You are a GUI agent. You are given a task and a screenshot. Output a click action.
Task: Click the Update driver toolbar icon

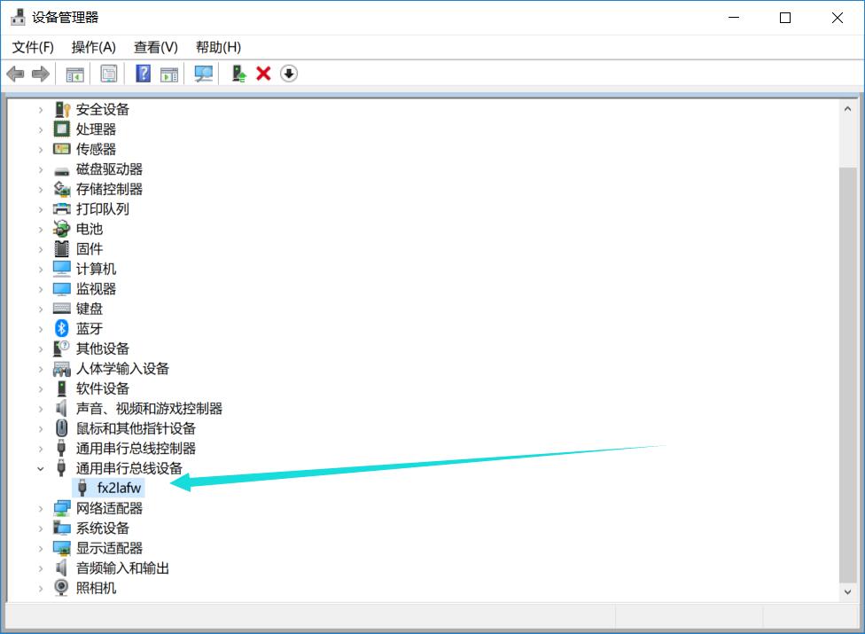point(239,74)
